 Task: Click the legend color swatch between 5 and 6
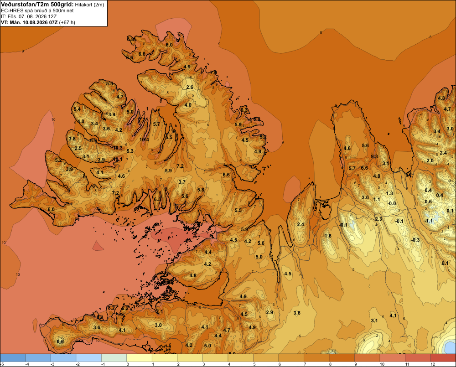pos(266,358)
